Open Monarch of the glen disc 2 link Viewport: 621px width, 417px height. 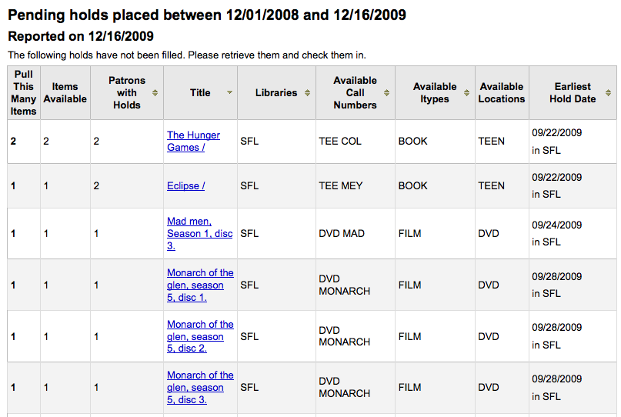200,336
